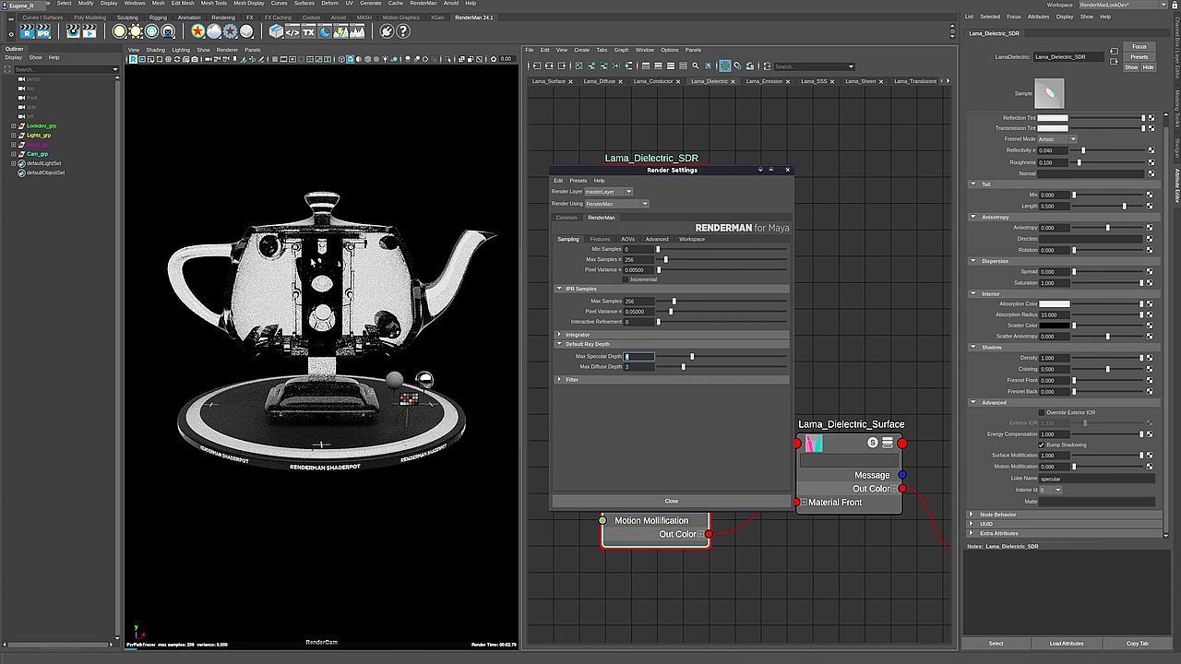Open the Presets menu in Render Settings
This screenshot has width=1181, height=664.
(x=579, y=181)
